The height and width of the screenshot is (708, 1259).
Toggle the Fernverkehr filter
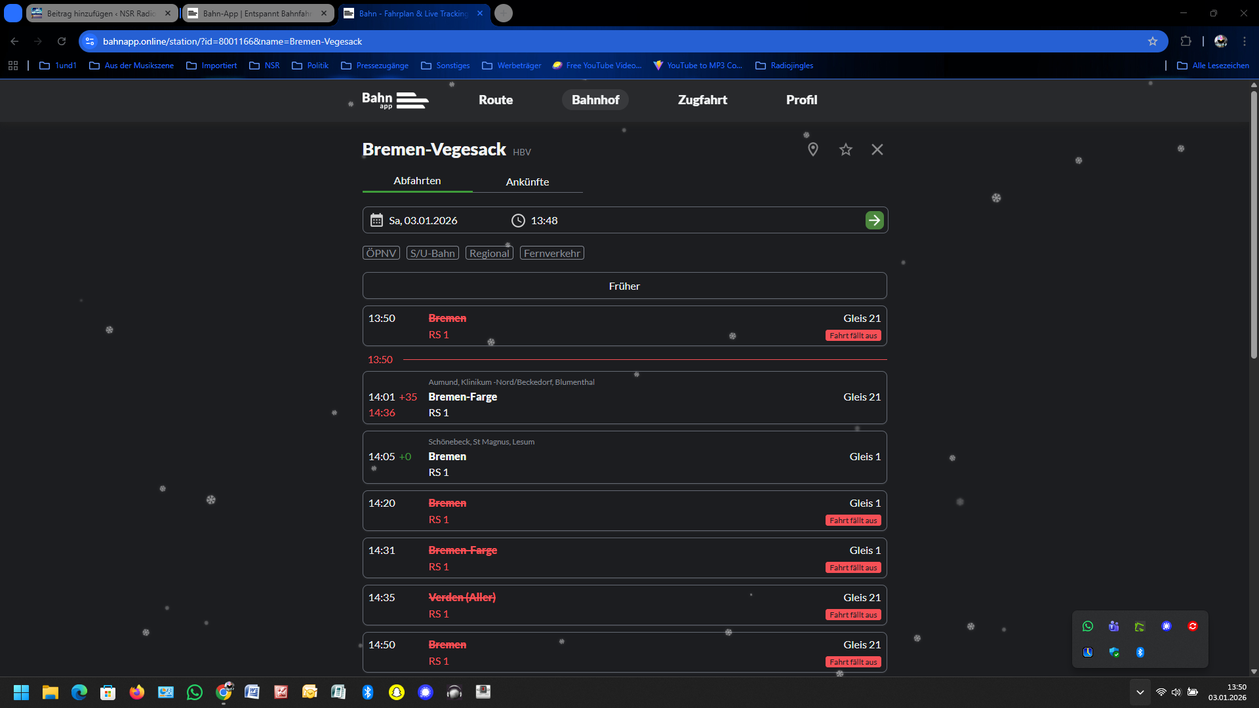click(x=551, y=253)
